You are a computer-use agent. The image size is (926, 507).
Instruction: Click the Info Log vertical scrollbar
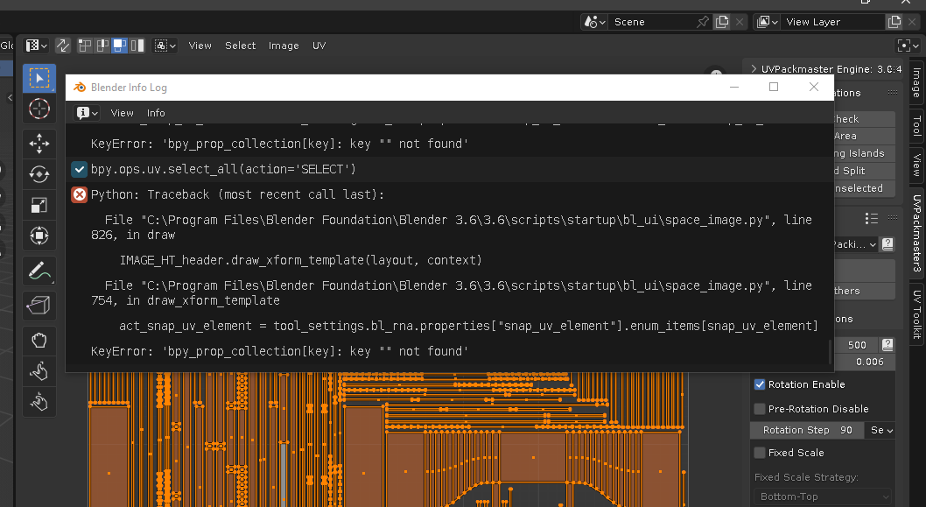tap(831, 351)
